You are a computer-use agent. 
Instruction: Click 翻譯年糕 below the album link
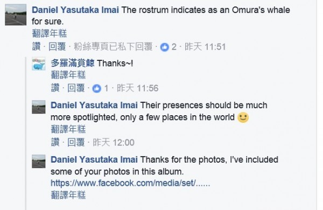click(x=68, y=195)
